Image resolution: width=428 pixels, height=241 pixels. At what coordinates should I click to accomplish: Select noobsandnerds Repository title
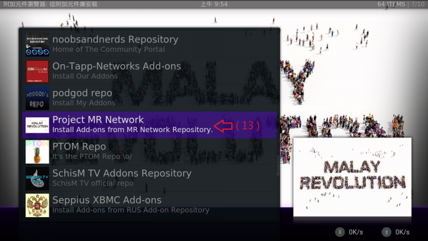click(115, 40)
